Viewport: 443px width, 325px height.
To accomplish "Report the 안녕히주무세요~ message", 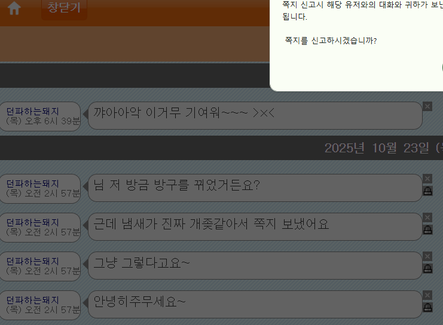I will [427, 307].
